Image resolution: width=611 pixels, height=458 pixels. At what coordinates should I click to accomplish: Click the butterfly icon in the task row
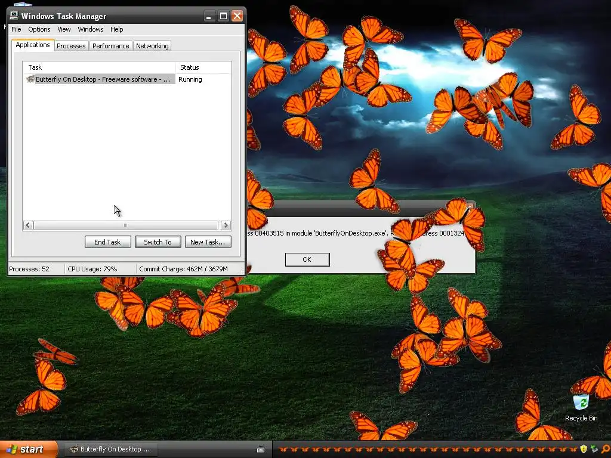(x=30, y=79)
